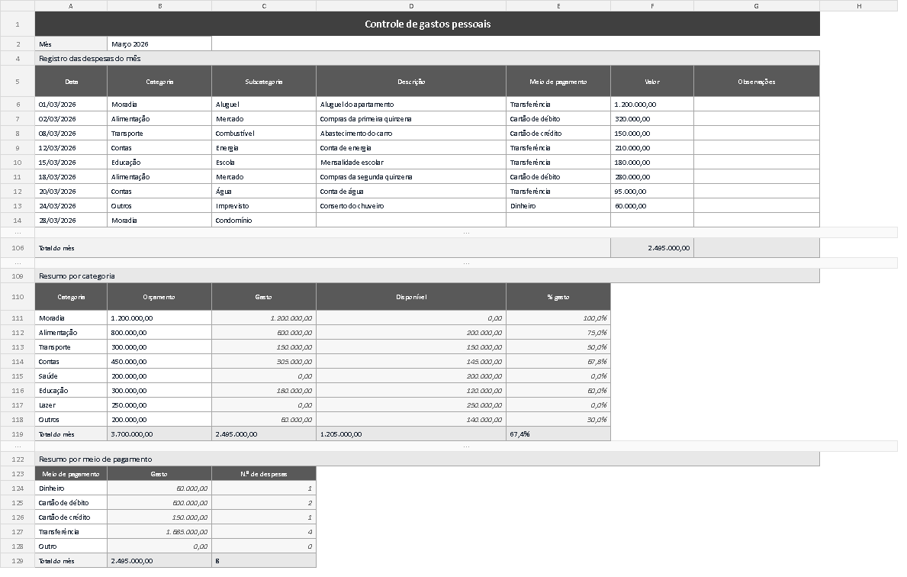Select column header A
The height and width of the screenshot is (577, 907).
(71, 6)
